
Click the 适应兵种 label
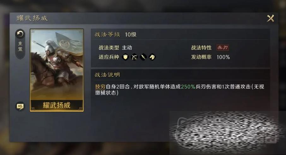(x=109, y=57)
